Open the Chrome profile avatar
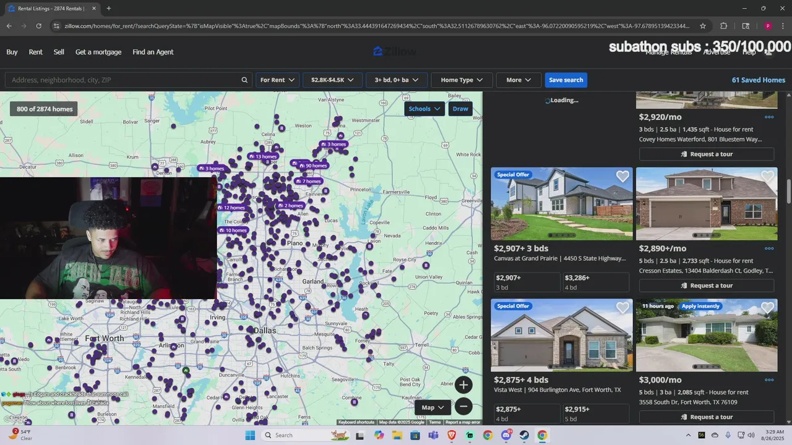Image resolution: width=792 pixels, height=445 pixels. click(768, 26)
